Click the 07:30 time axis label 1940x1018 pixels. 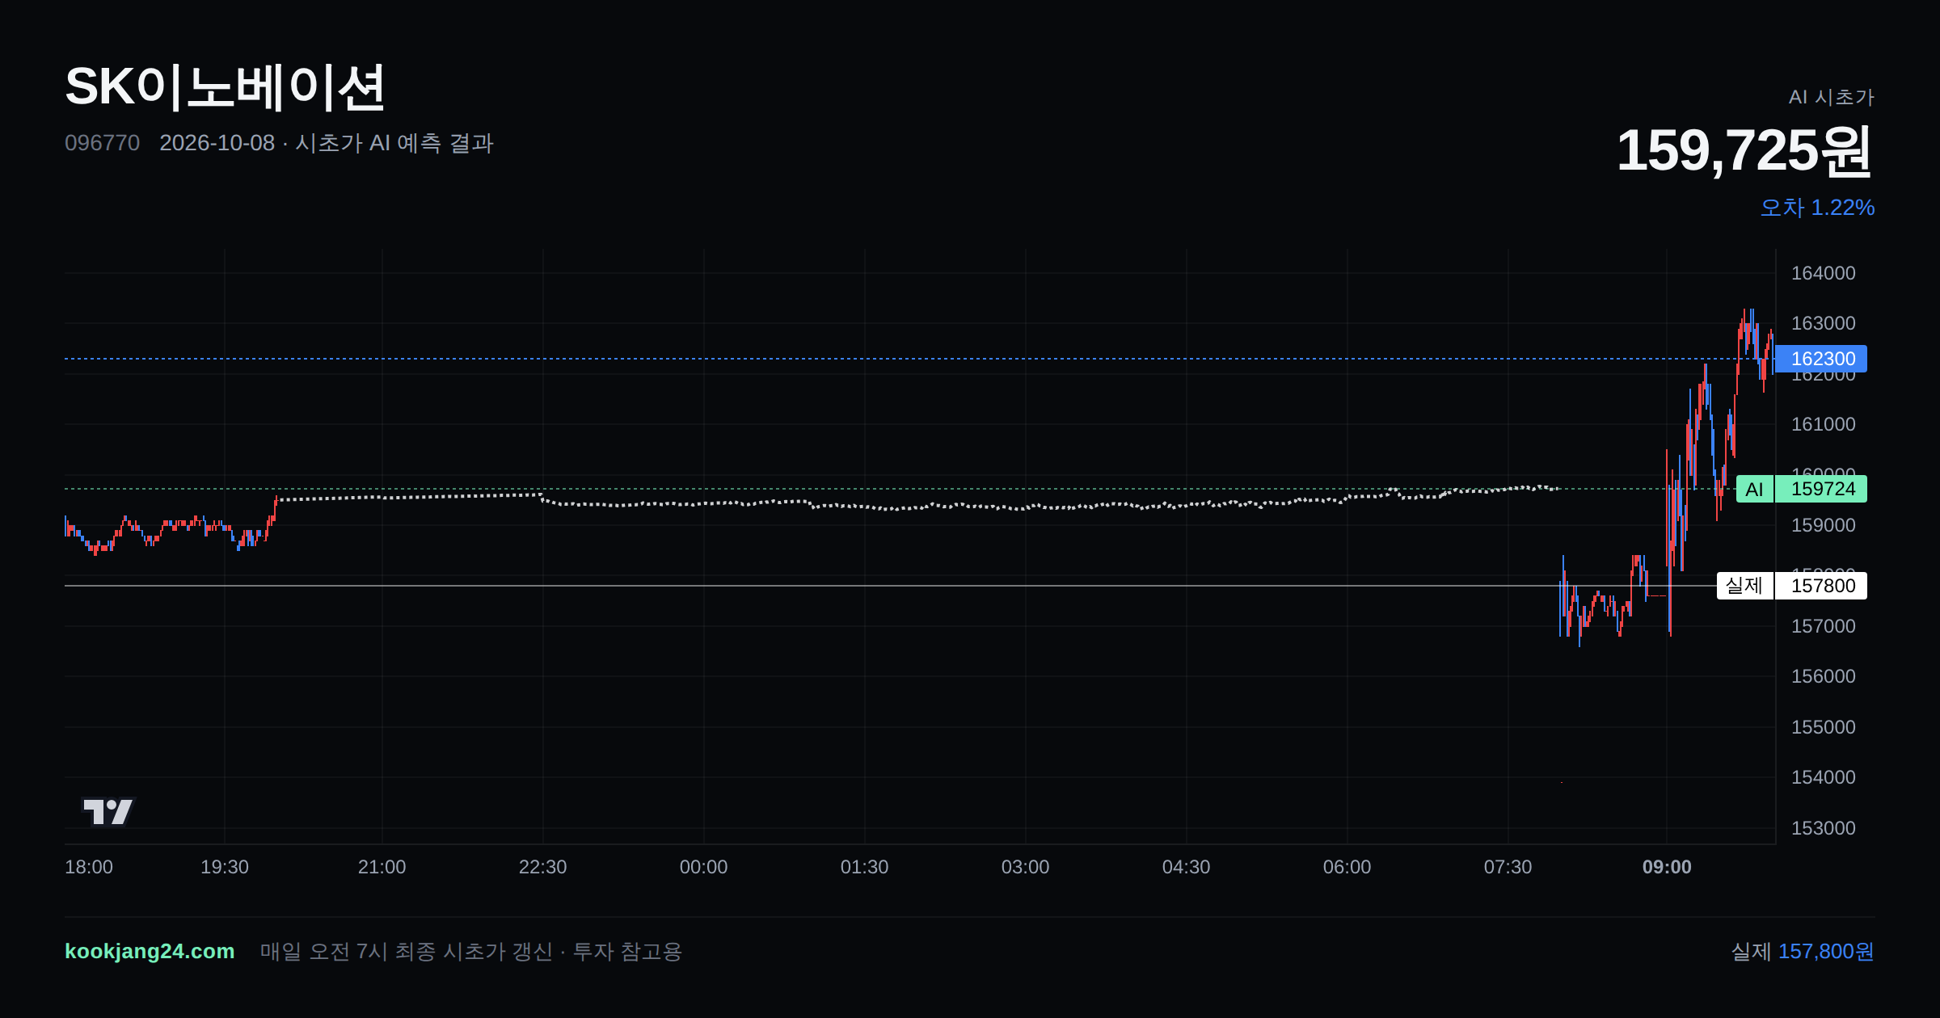pos(1508,867)
